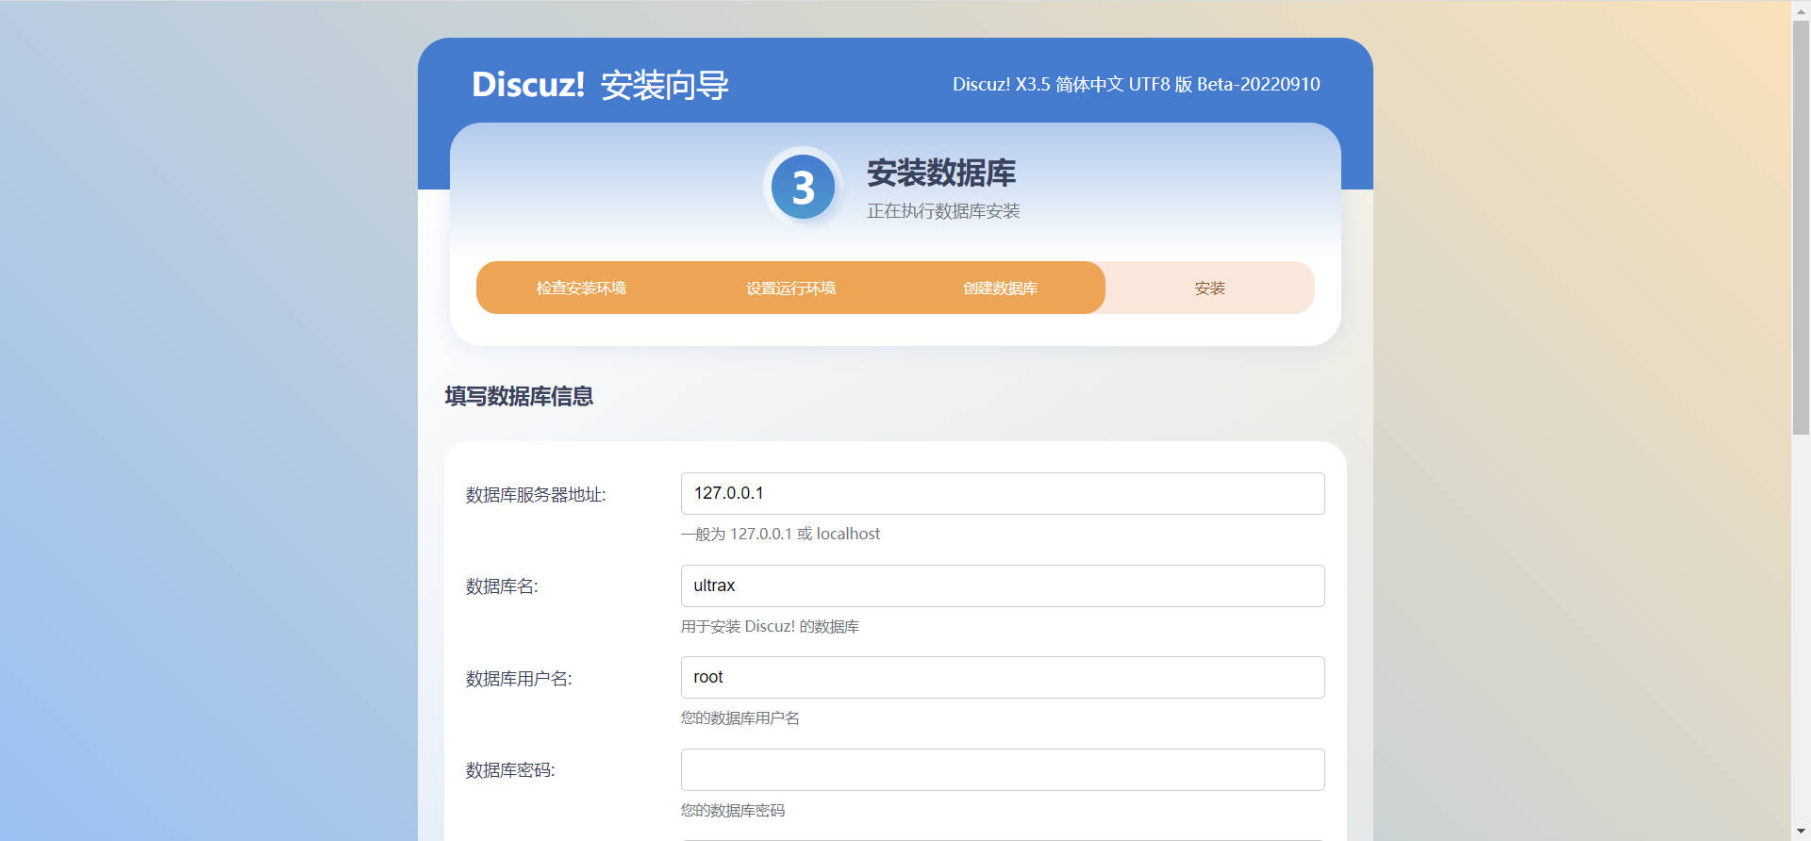Click the 数据库密码 label
The height and width of the screenshot is (841, 1811).
tap(510, 770)
